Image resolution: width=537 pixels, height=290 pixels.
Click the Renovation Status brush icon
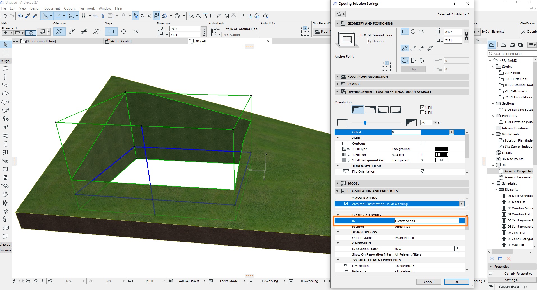pos(456,249)
